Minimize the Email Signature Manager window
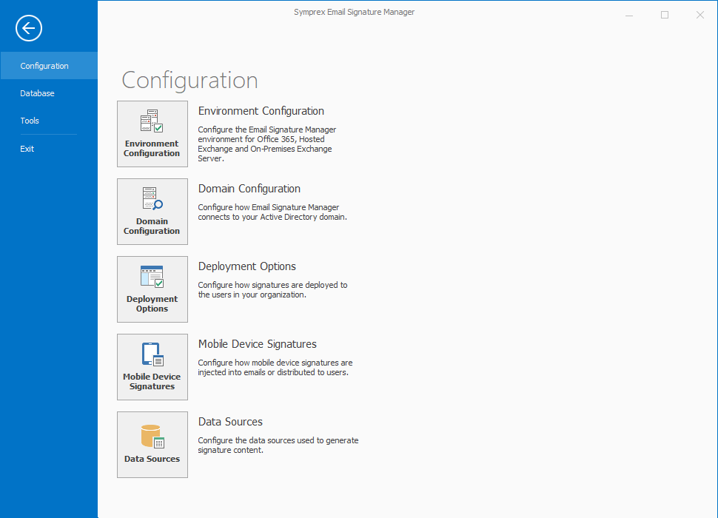Viewport: 718px width, 518px height. point(629,15)
